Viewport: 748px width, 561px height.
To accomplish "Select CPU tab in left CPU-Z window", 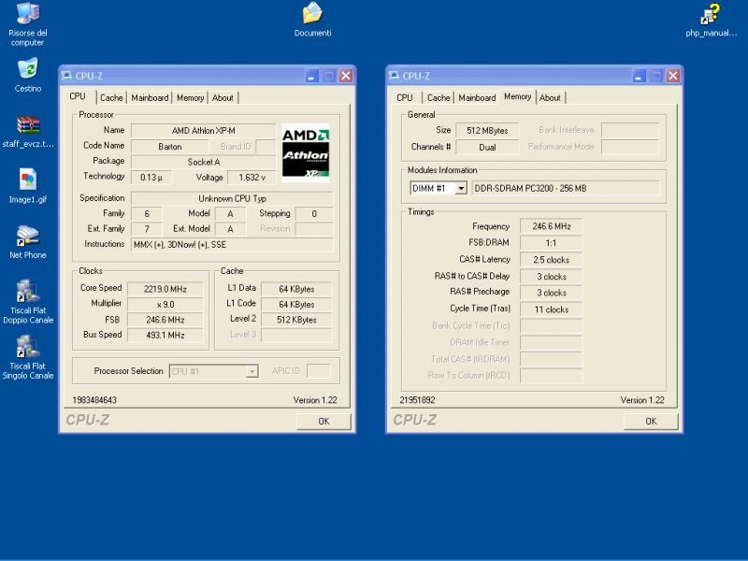I will pos(78,96).
